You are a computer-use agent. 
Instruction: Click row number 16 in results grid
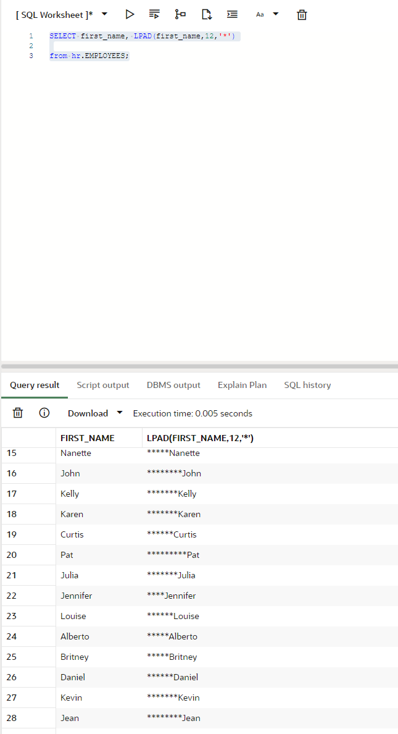[x=12, y=473]
